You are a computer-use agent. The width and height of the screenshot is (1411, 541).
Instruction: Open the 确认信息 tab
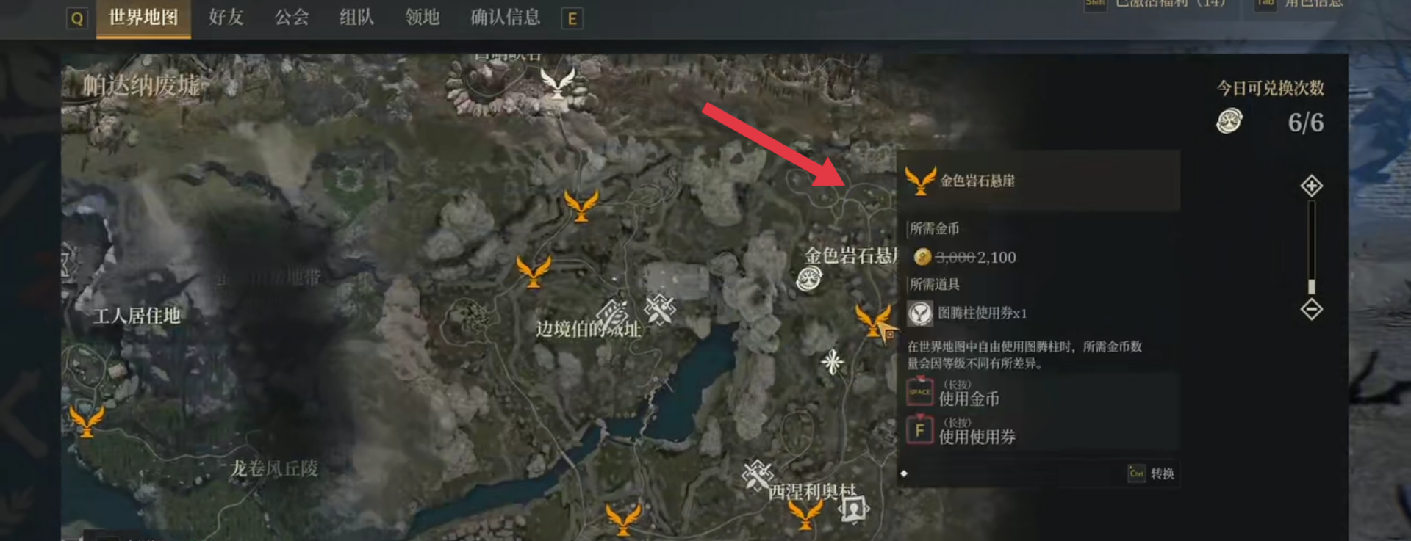pos(506,18)
